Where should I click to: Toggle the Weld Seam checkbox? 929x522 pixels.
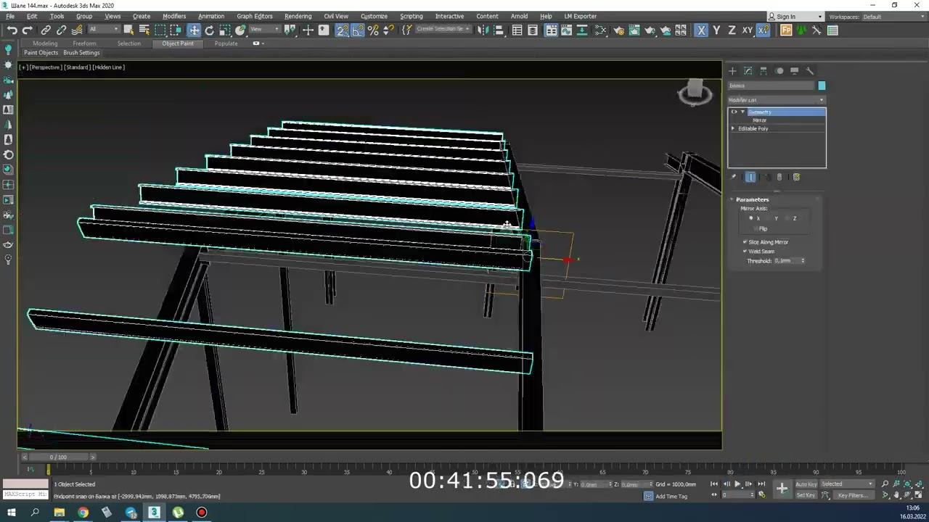point(745,252)
